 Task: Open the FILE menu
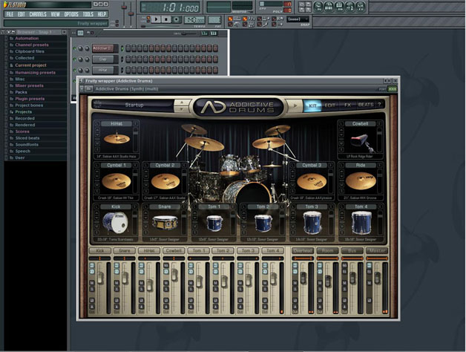point(10,14)
